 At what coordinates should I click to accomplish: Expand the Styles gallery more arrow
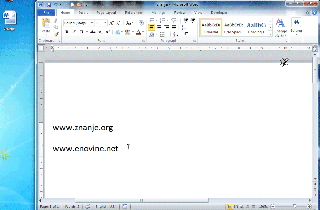270,33
